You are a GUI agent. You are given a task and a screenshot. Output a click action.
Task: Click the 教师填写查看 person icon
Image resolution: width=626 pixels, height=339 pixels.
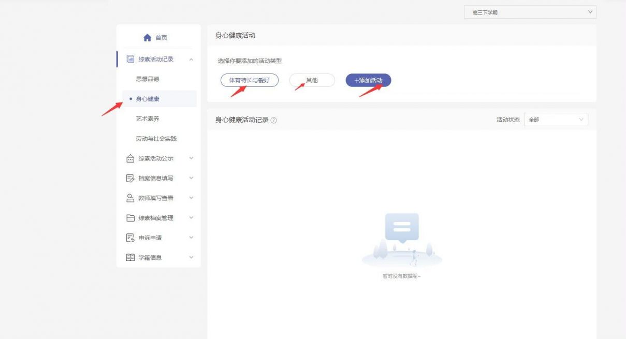coord(129,198)
